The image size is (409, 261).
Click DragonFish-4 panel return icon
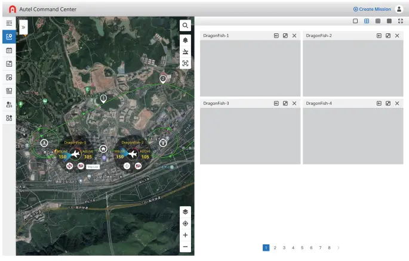pyautogui.click(x=379, y=103)
